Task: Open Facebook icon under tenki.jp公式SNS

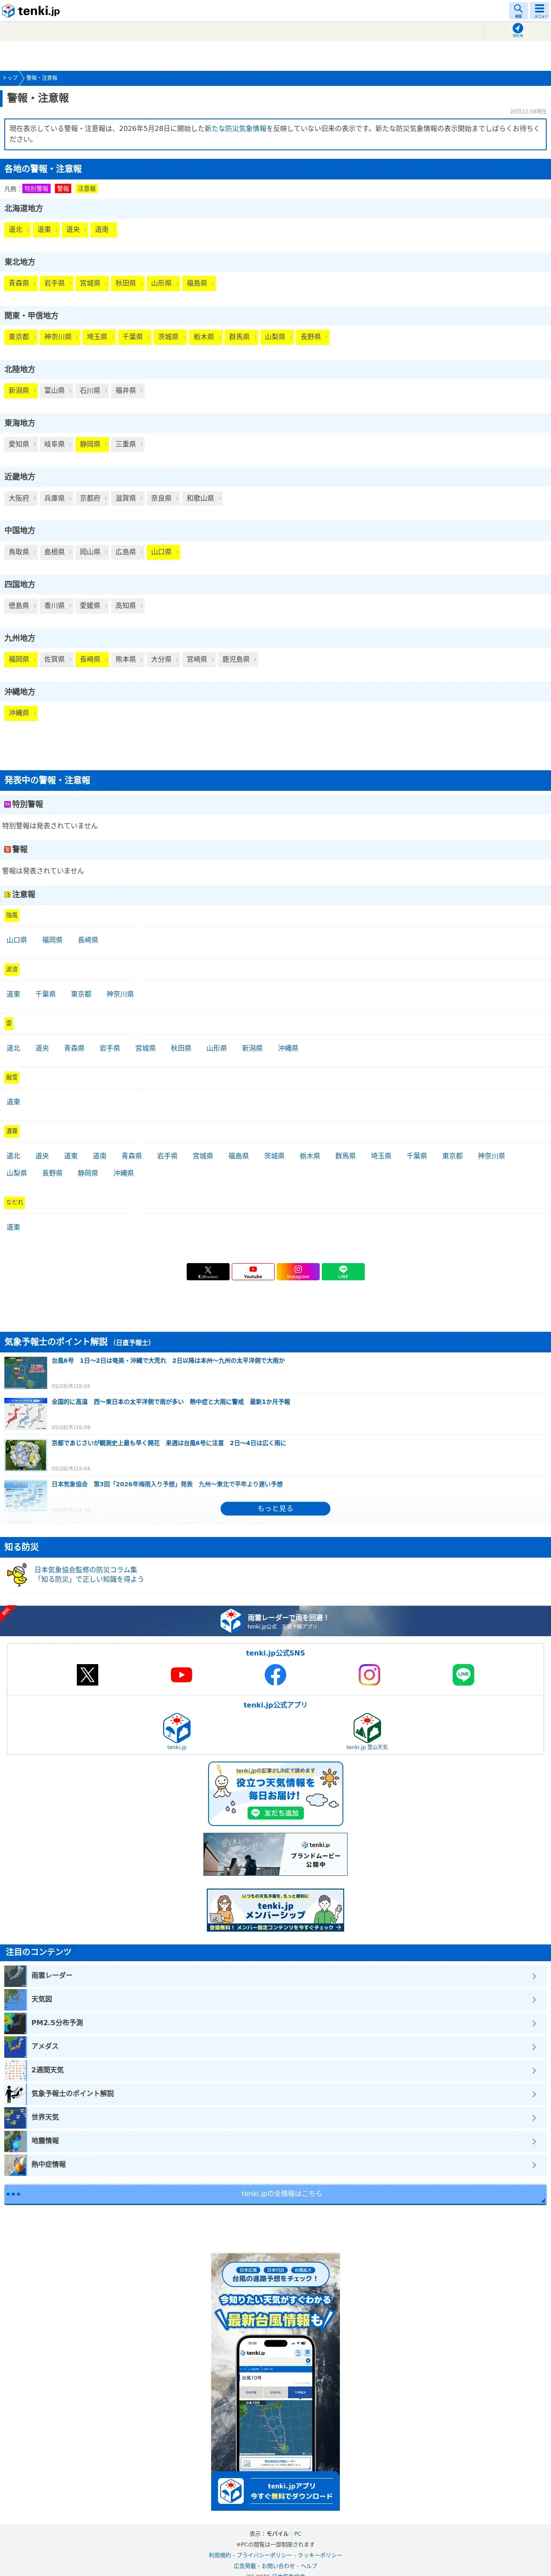Action: [275, 1674]
